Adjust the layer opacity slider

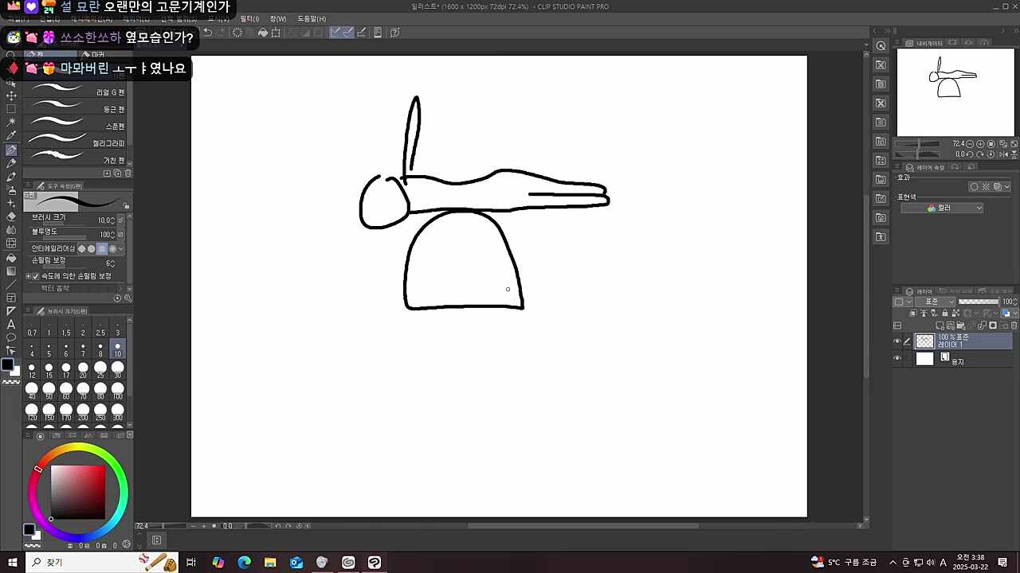pyautogui.click(x=979, y=302)
